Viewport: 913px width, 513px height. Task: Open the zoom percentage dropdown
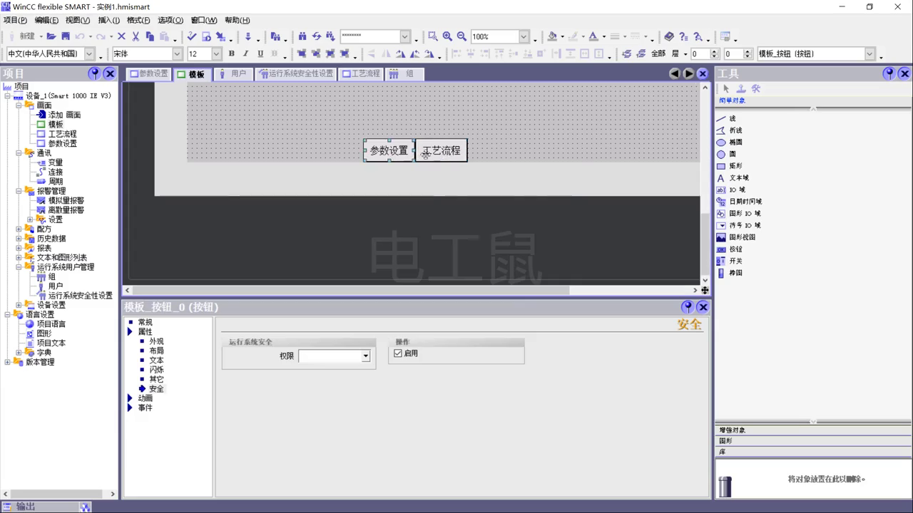coord(524,36)
